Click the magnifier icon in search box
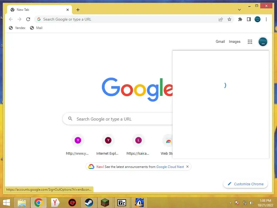The height and width of the screenshot is (208, 277). coord(70,119)
